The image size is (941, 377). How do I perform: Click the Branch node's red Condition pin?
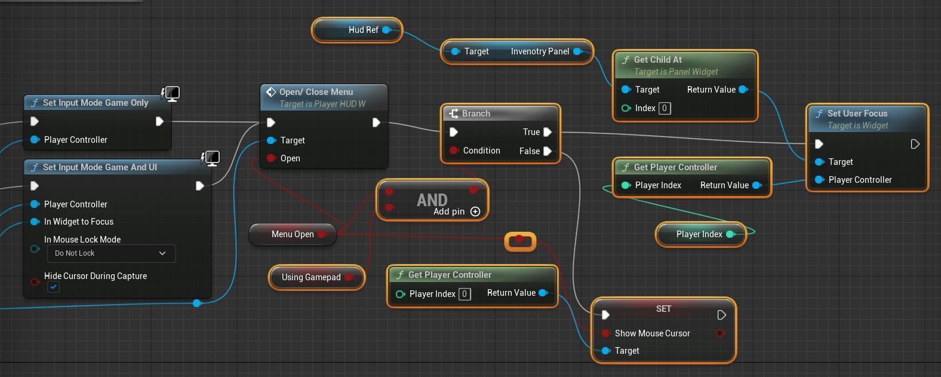pyautogui.click(x=454, y=151)
